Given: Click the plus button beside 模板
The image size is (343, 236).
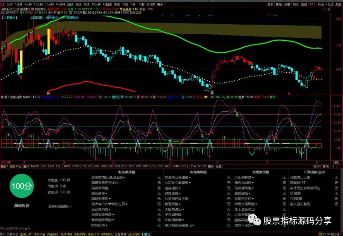Looking at the screenshot, I should point(333,166).
